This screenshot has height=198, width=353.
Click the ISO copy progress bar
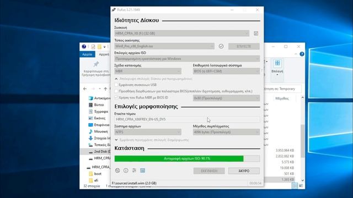pos(187,158)
